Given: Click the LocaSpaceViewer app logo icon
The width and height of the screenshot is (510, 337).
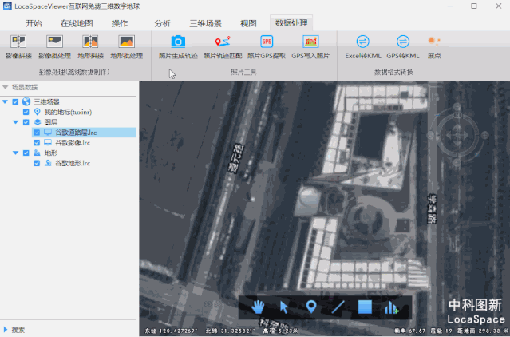Looking at the screenshot, I should pyautogui.click(x=7, y=6).
